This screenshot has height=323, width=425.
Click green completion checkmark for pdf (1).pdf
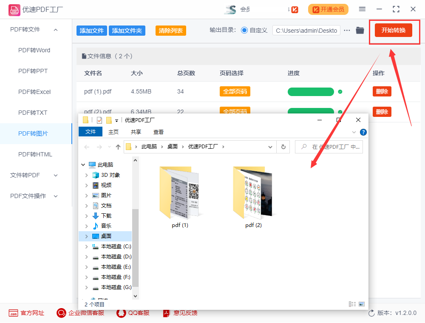[x=340, y=92]
